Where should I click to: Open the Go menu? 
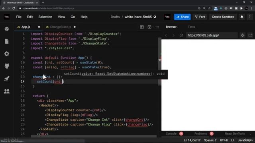[x=73, y=17]
